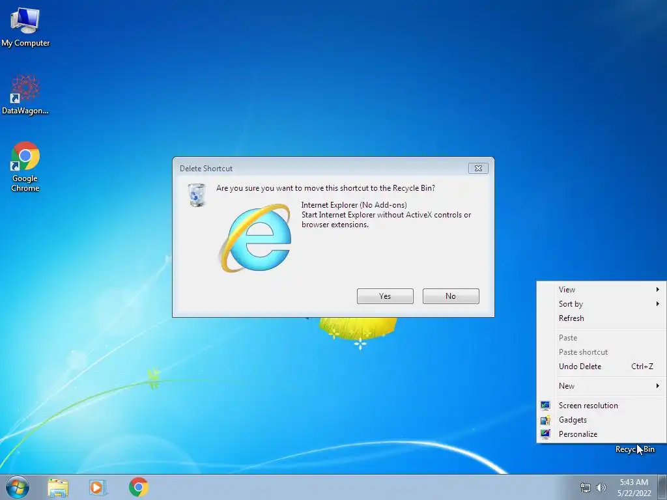Expand the Sort by submenu arrow

pyautogui.click(x=658, y=303)
